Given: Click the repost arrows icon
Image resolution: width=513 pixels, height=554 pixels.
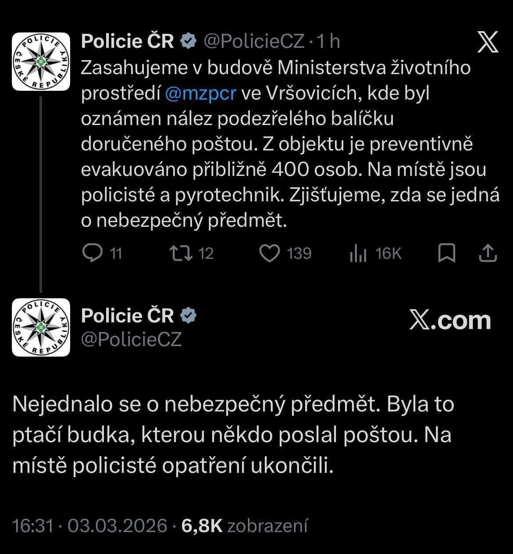Looking at the screenshot, I should click(181, 253).
